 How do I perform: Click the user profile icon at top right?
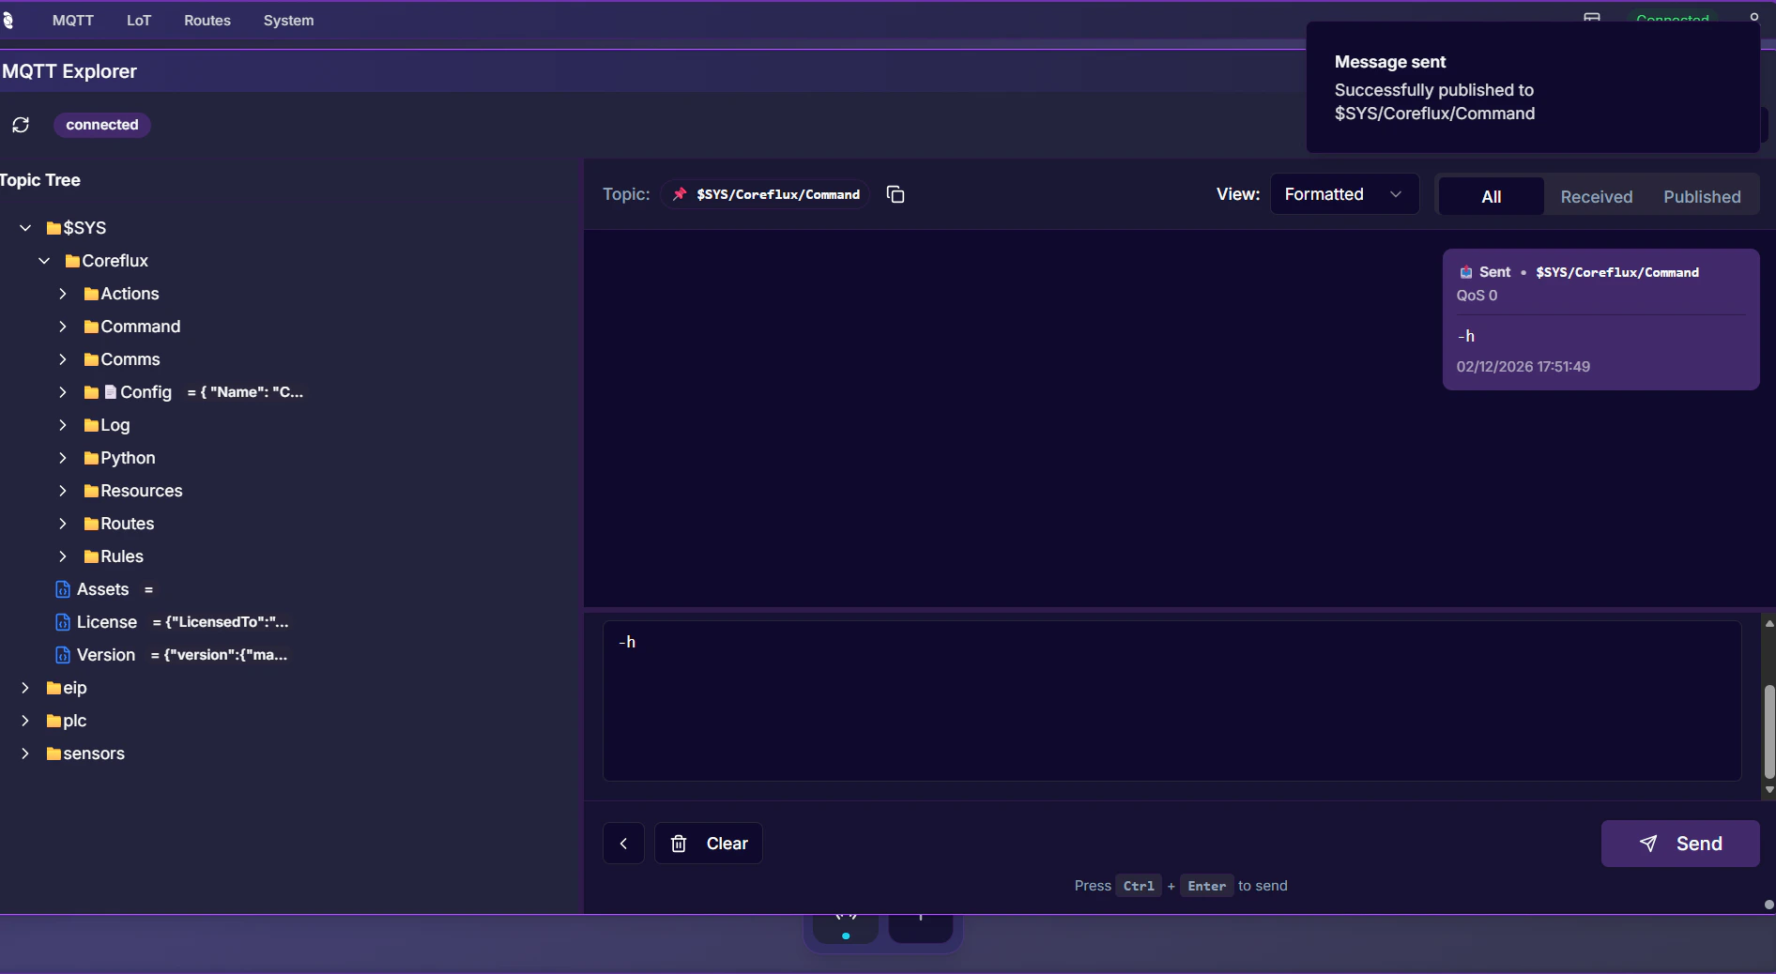pos(1753,17)
